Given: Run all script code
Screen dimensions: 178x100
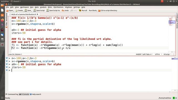Looking at the screenshot, I should pyautogui.click(x=83, y=11).
